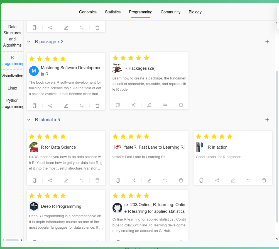Copy the R in action card
Viewport: 279px width, 249px height.
201,180
